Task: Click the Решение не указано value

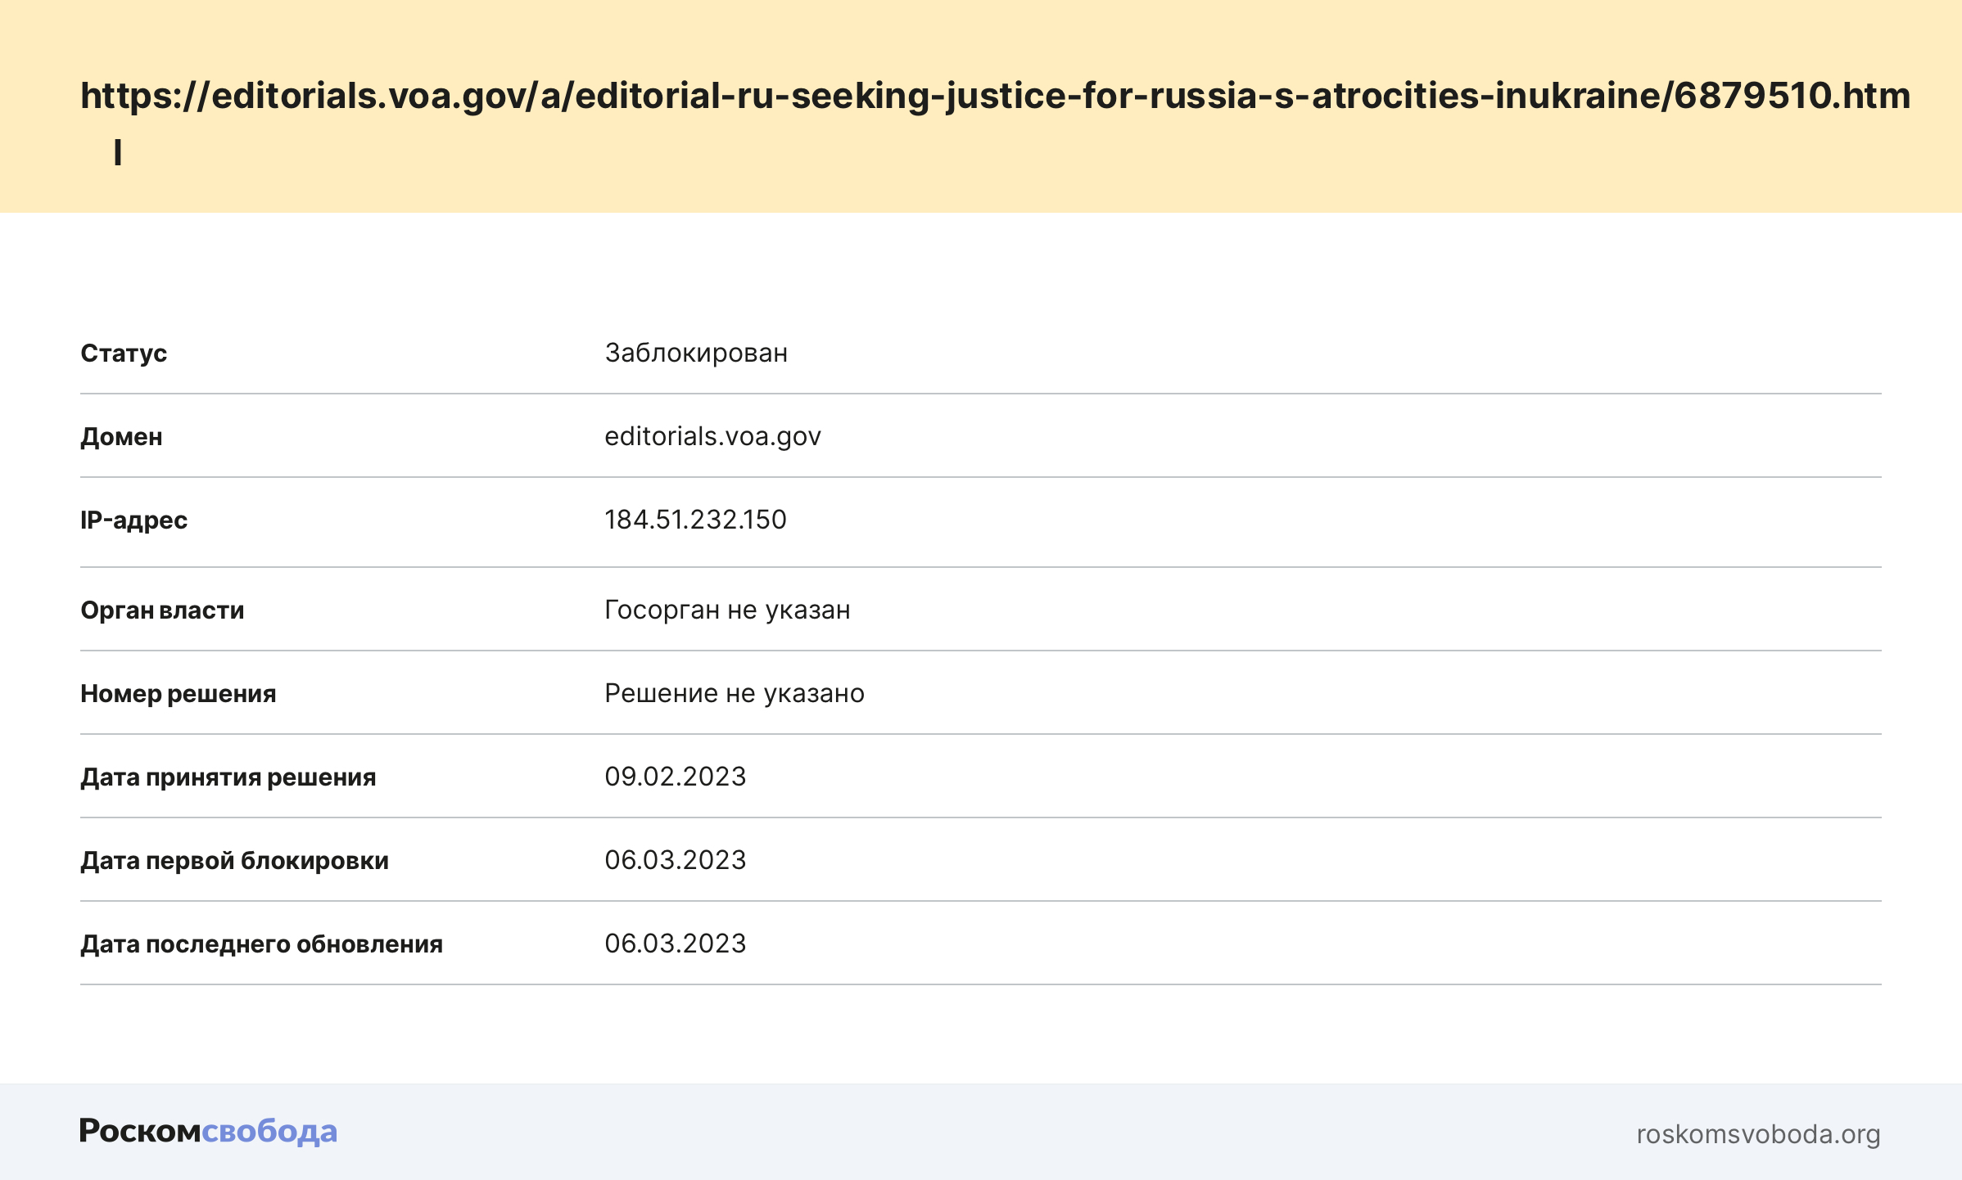Action: pyautogui.click(x=734, y=693)
